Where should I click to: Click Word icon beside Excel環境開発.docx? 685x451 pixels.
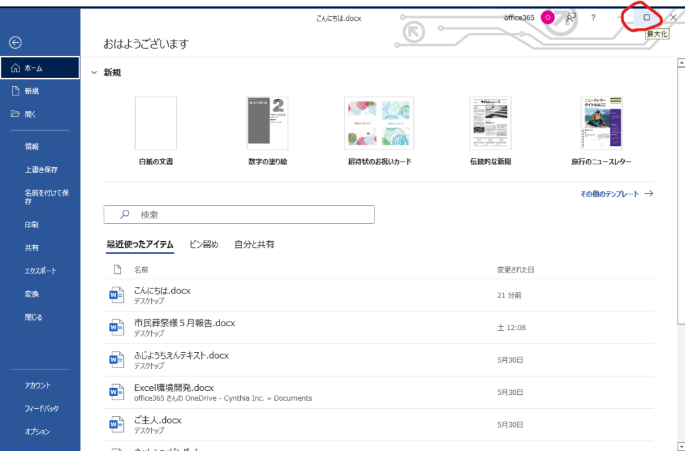(x=116, y=392)
